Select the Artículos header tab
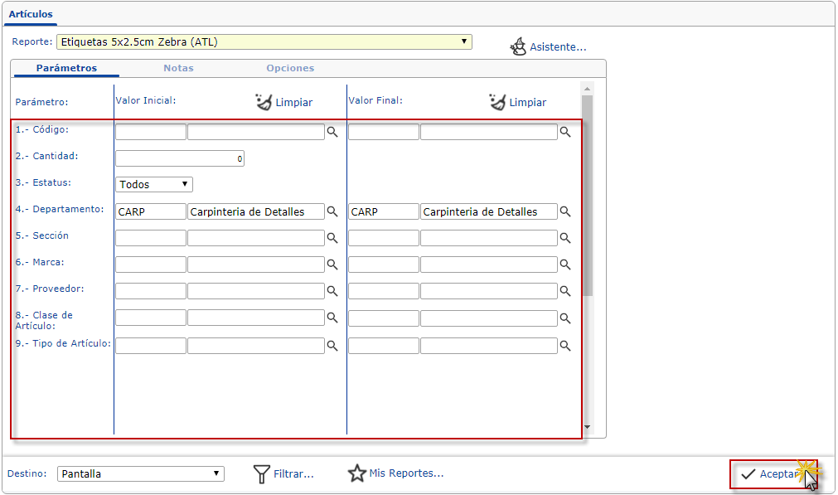The image size is (838, 495). coord(31,14)
